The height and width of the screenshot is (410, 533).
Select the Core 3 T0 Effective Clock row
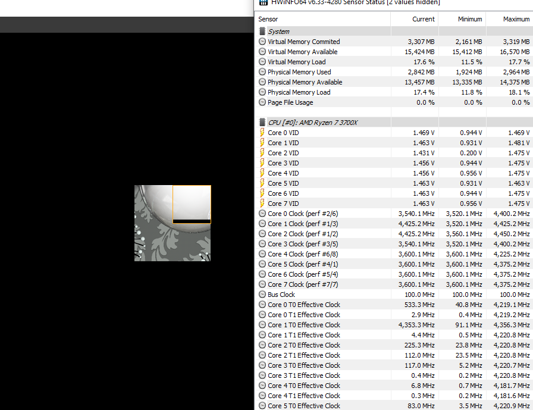tap(393, 365)
